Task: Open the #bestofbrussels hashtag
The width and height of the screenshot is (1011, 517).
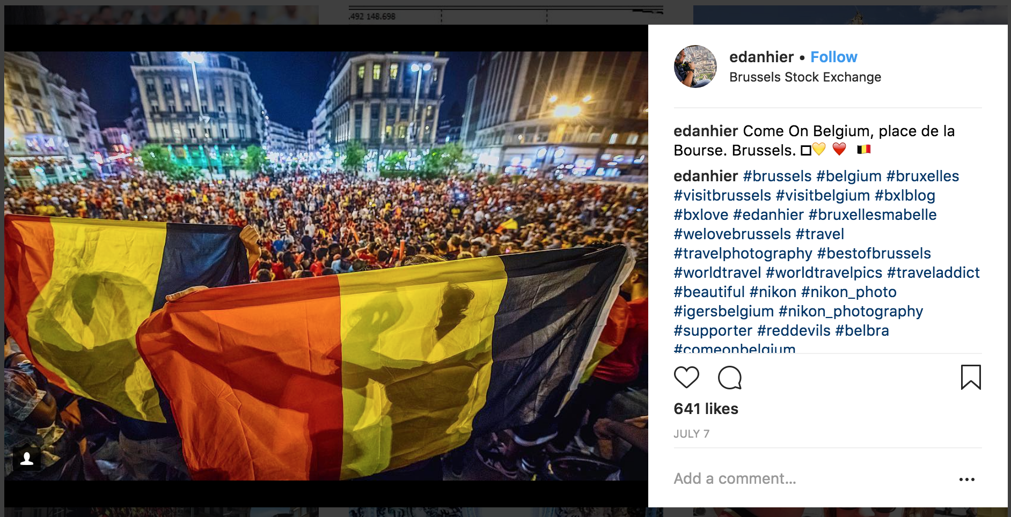Action: click(x=874, y=253)
